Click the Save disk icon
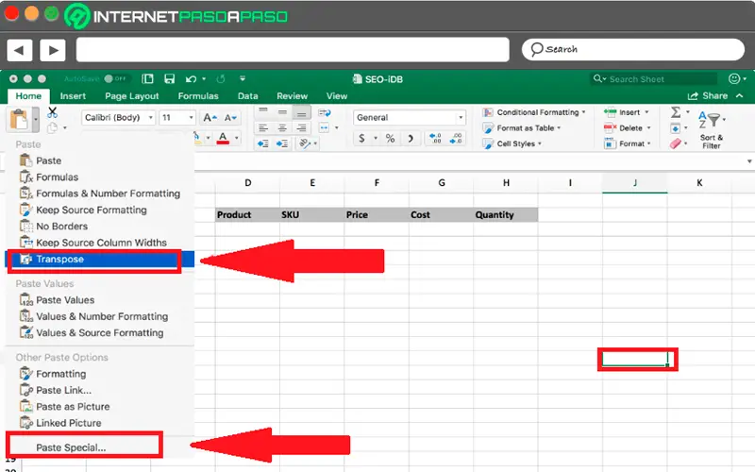 click(169, 78)
